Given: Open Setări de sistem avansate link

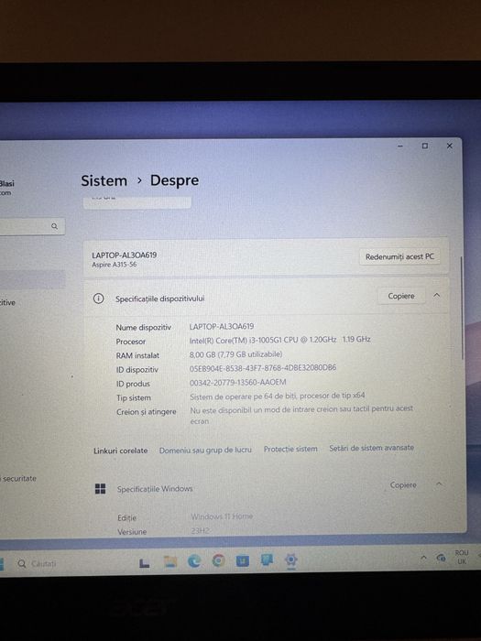Looking at the screenshot, I should 371,448.
